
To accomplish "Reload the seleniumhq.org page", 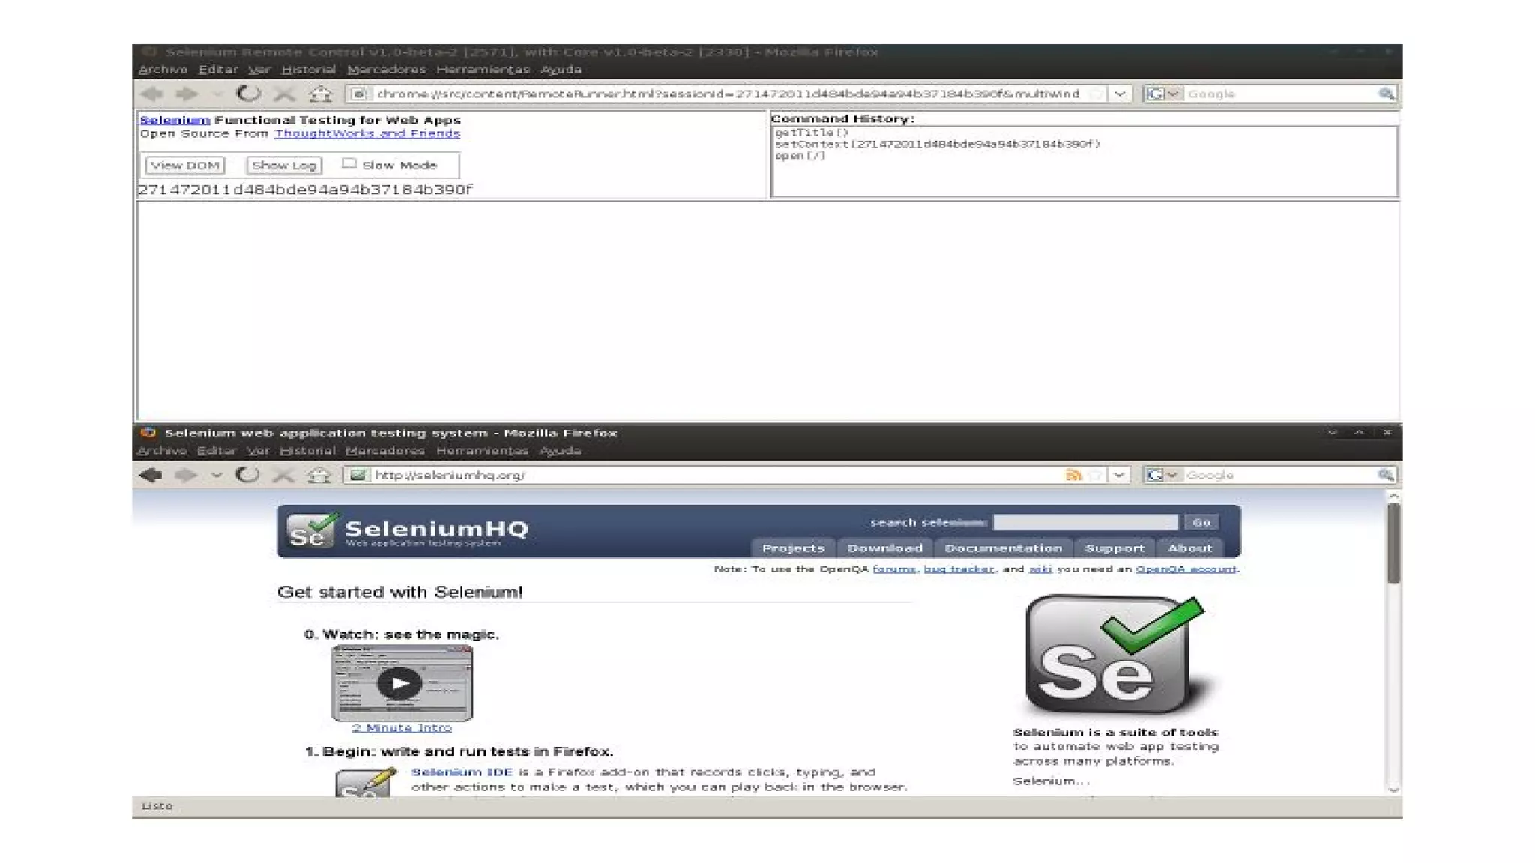I will [x=247, y=475].
